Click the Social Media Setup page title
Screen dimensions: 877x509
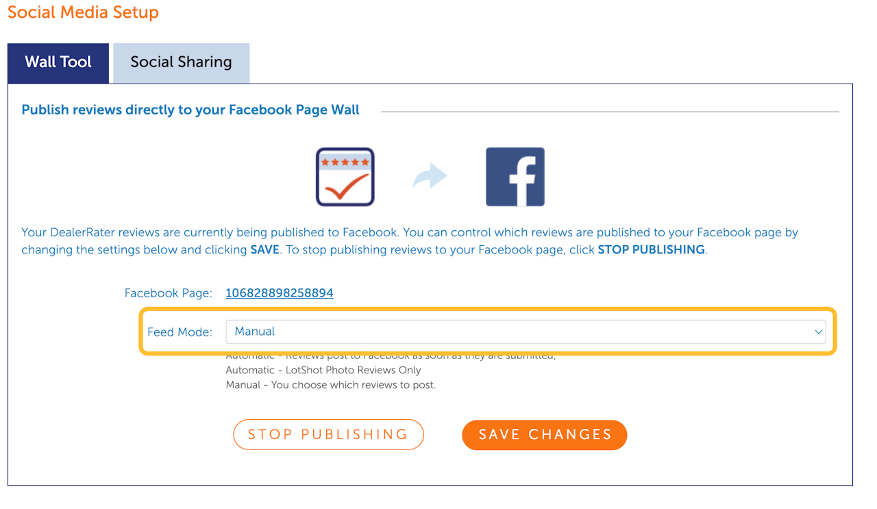(x=83, y=12)
